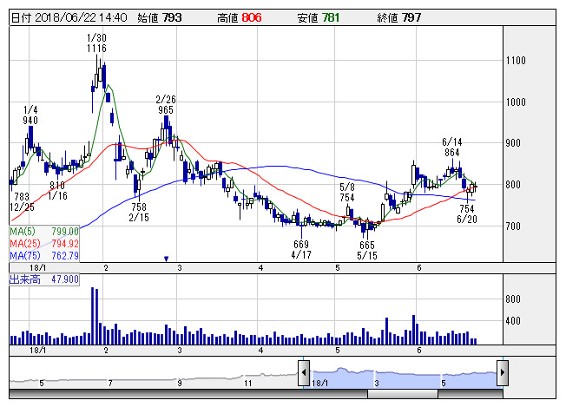The width and height of the screenshot is (566, 407).
Task: Click the left range handle arrow
Action: (x=304, y=373)
